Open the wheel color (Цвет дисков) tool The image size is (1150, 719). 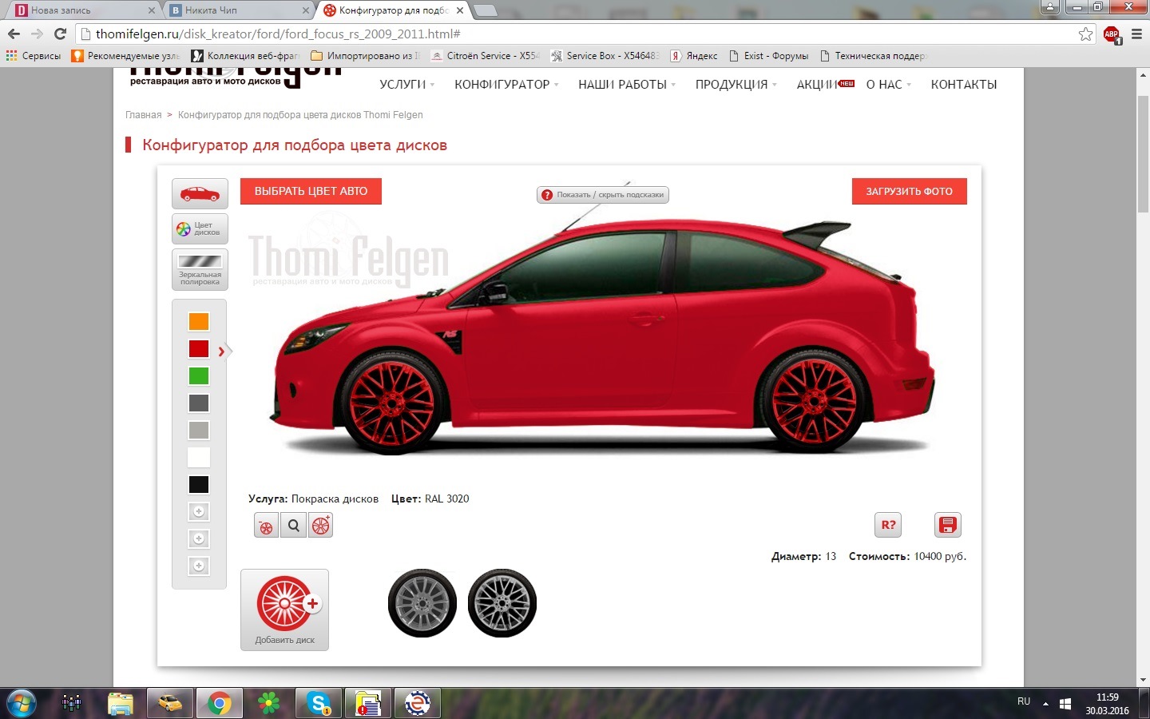coord(200,229)
